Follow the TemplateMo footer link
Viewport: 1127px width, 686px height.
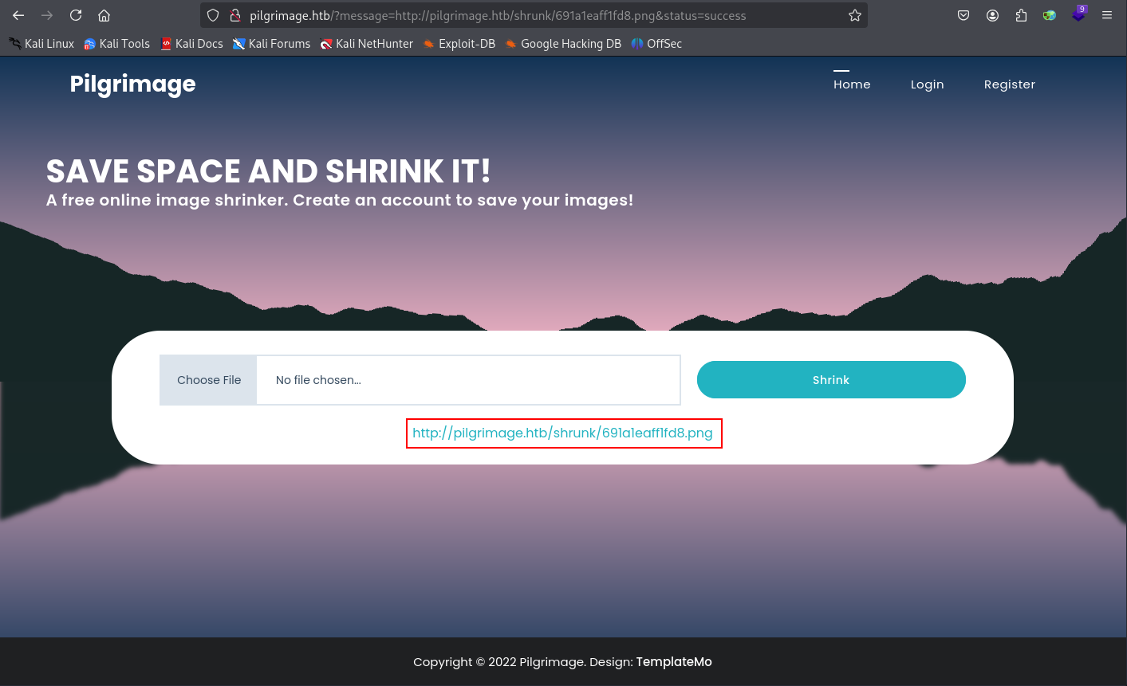point(674,662)
